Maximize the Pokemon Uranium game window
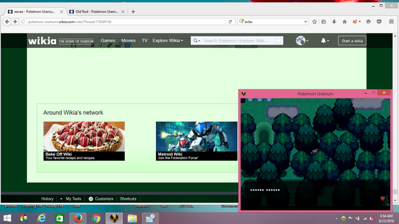The image size is (399, 224). [x=373, y=93]
